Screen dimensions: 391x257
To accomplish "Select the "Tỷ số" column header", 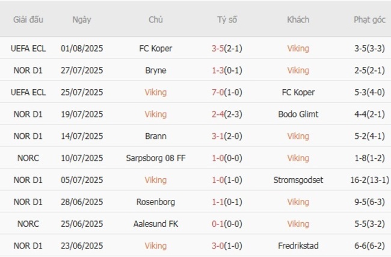I will [x=227, y=19].
